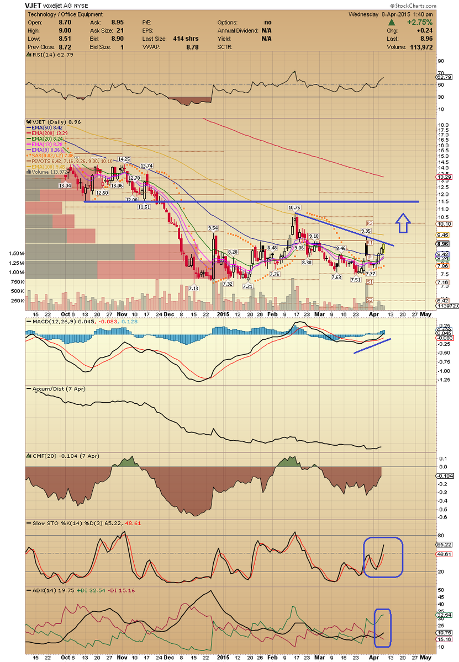
Task: Click the R2 pivot level marker
Action: click(x=370, y=223)
